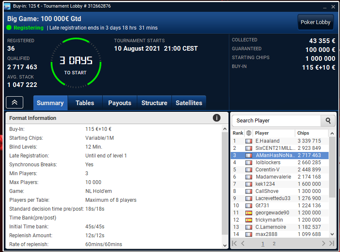This screenshot has width=340, height=252.
Task: Click the Spanish flag beside trickymartin
Action: pos(248,219)
